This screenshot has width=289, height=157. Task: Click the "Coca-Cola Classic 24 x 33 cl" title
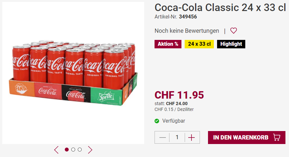coord(220,7)
